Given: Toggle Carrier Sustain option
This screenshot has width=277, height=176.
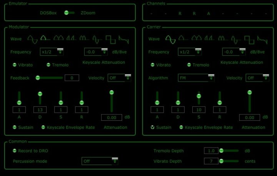Looking at the screenshot, I should [152, 127].
